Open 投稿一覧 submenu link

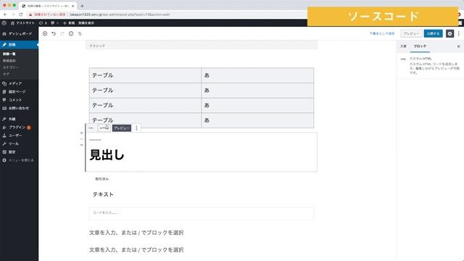coord(9,54)
